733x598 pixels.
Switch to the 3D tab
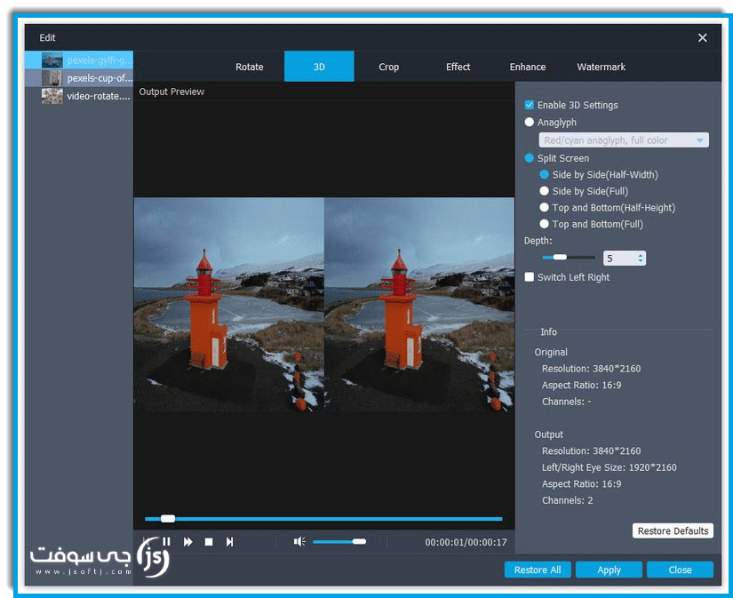(319, 67)
